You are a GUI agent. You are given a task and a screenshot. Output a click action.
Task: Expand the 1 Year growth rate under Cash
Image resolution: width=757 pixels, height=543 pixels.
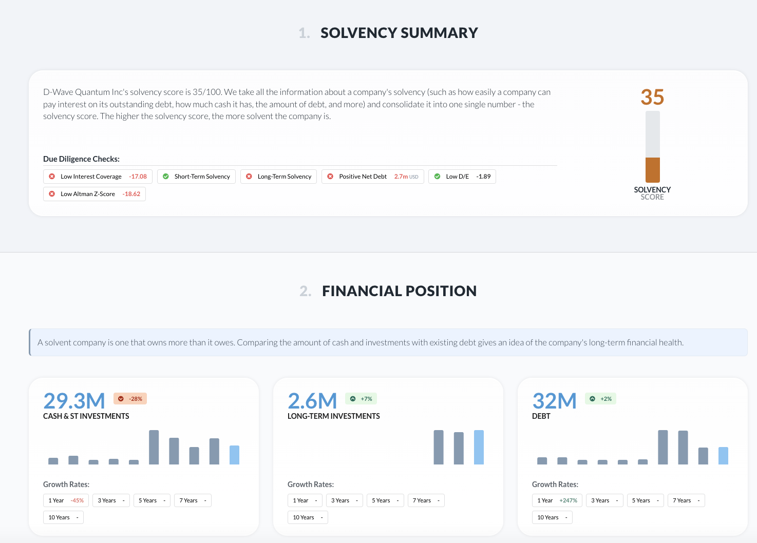coord(65,500)
